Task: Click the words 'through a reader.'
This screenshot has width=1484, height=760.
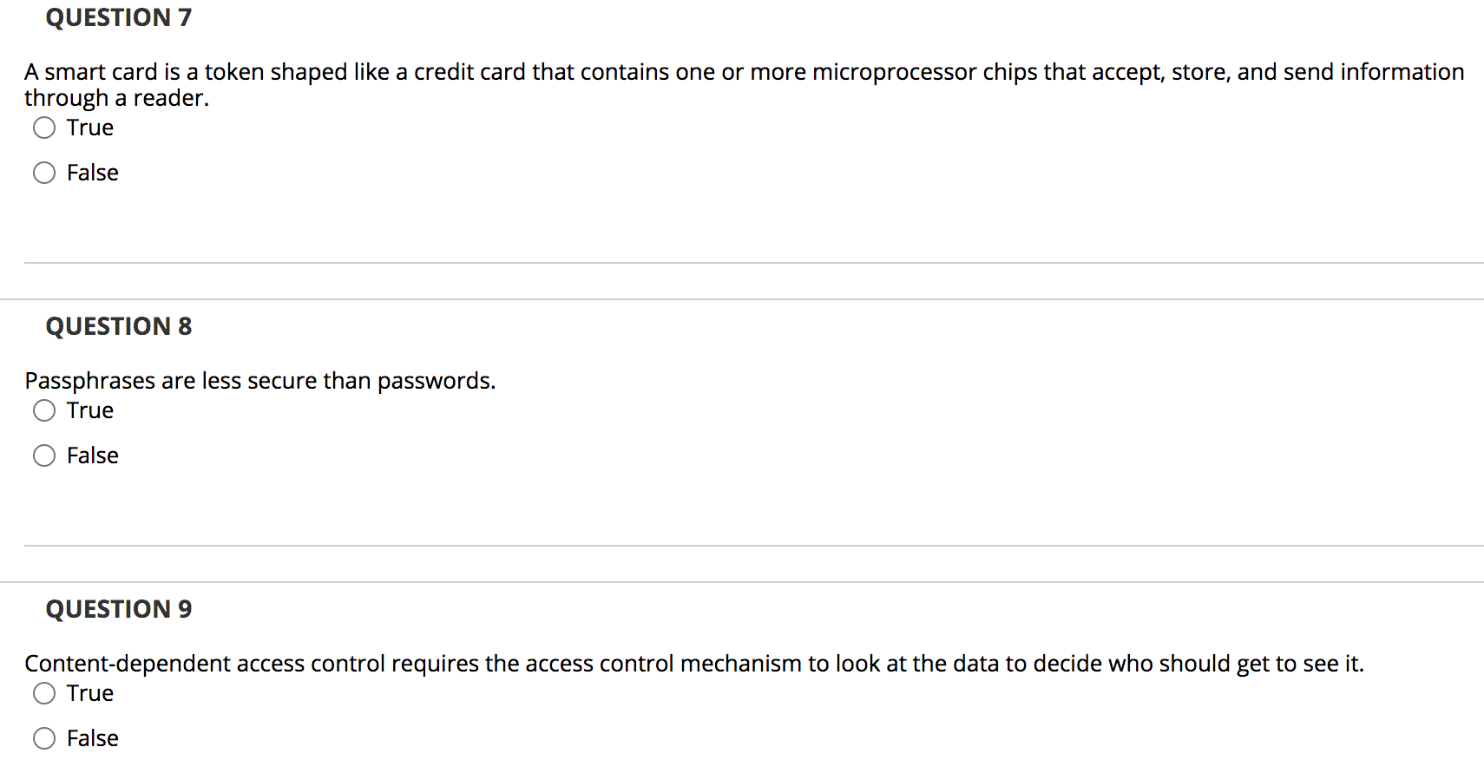Action: [x=117, y=98]
